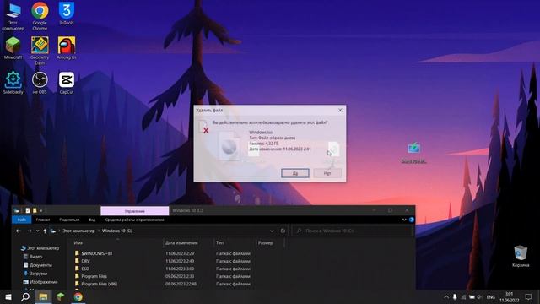Click the New folder quick access icon

point(35,210)
